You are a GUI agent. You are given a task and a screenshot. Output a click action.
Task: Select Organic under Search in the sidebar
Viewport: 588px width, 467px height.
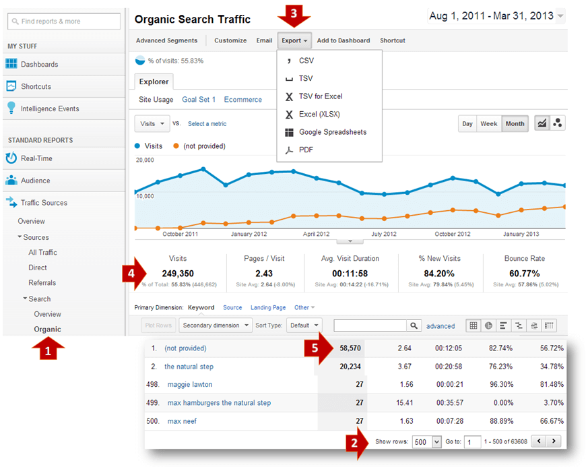tap(47, 330)
